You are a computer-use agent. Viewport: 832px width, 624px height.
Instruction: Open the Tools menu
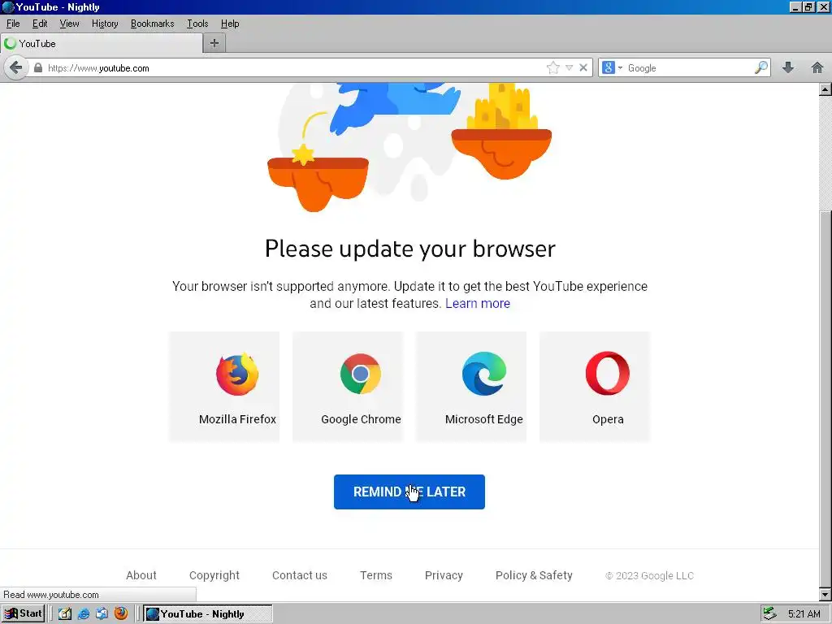(x=197, y=24)
